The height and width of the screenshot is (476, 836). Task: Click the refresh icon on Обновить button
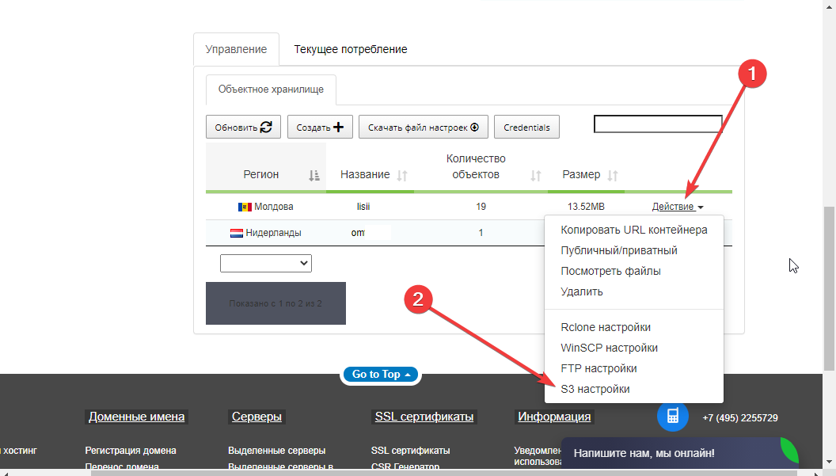[x=266, y=127]
